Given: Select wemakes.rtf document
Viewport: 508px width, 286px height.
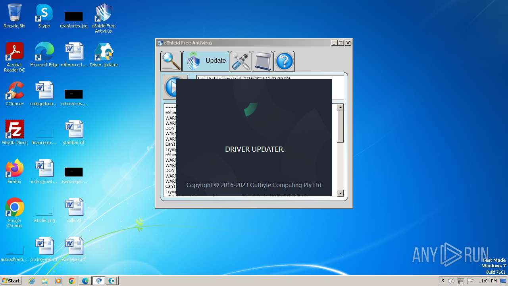Looking at the screenshot, I should pos(74,249).
